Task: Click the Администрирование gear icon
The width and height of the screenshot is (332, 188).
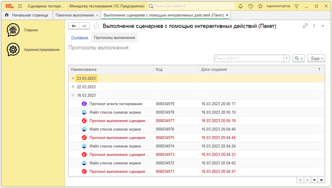Action: click(x=13, y=50)
